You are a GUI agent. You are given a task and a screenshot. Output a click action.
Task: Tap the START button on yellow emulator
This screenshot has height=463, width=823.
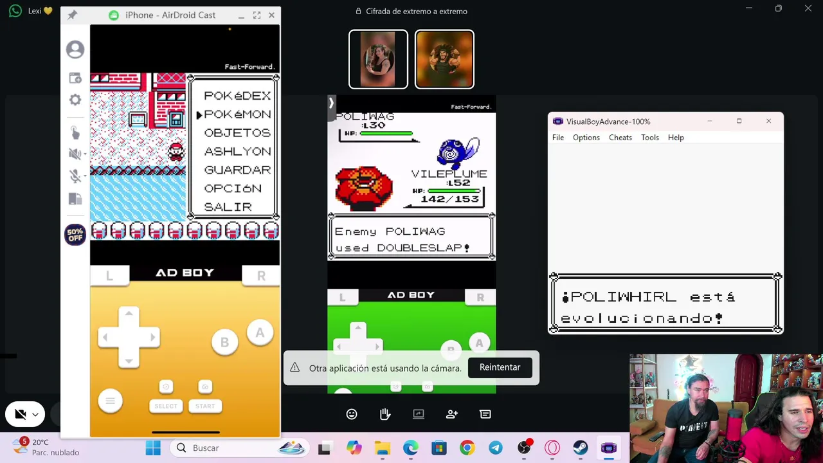pyautogui.click(x=205, y=406)
